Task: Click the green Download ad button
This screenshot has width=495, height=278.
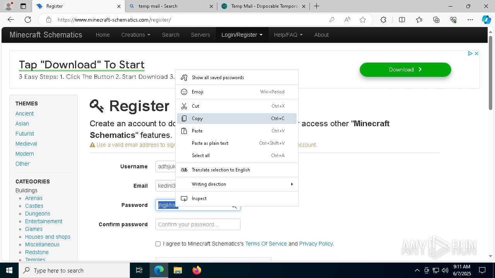Action: (x=405, y=69)
